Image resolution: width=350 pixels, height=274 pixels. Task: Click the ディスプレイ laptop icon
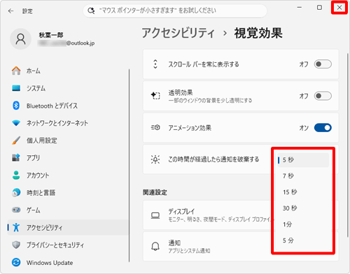(x=155, y=215)
